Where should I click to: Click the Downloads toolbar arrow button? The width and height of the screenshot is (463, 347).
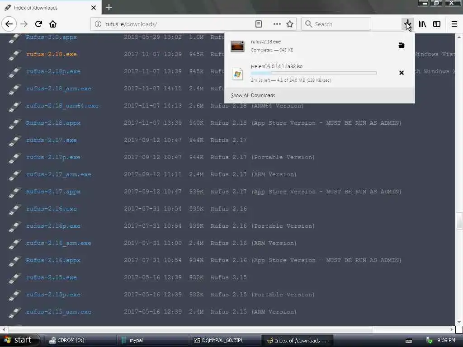pos(407,24)
